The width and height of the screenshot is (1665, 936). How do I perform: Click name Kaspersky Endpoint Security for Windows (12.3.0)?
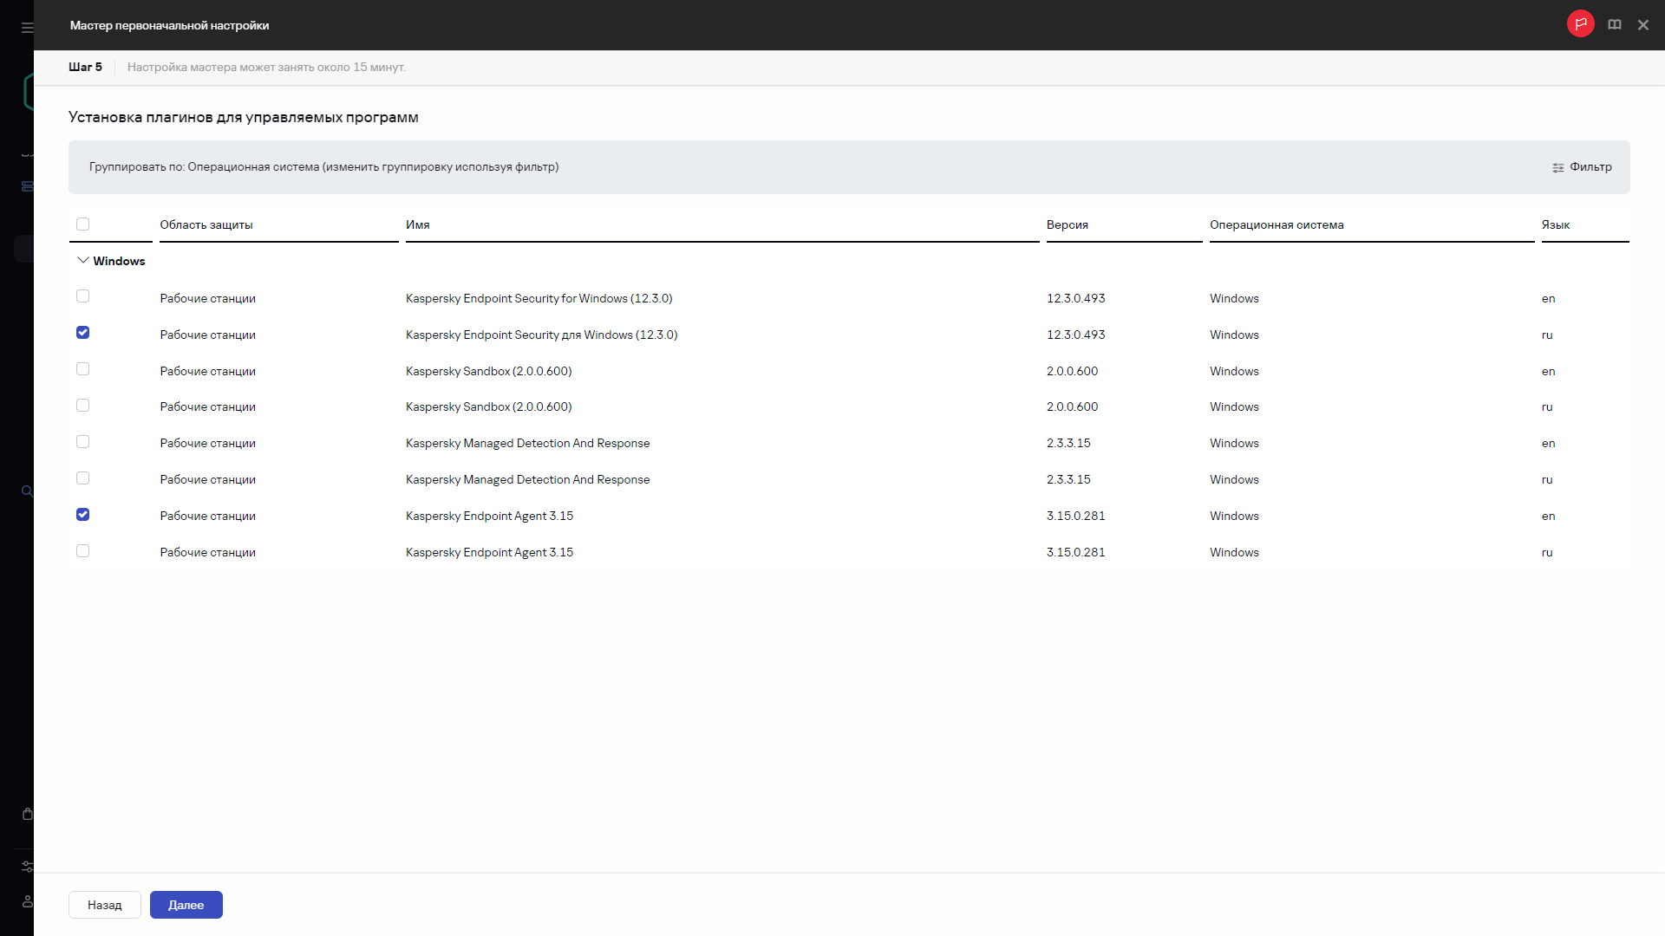(539, 298)
